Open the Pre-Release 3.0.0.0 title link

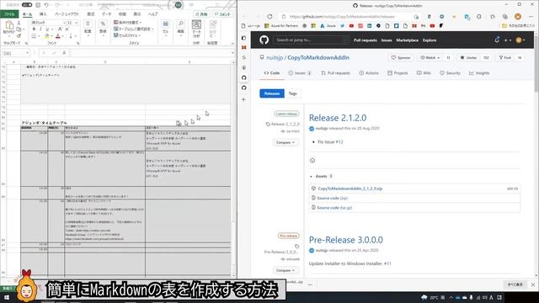[346, 240]
